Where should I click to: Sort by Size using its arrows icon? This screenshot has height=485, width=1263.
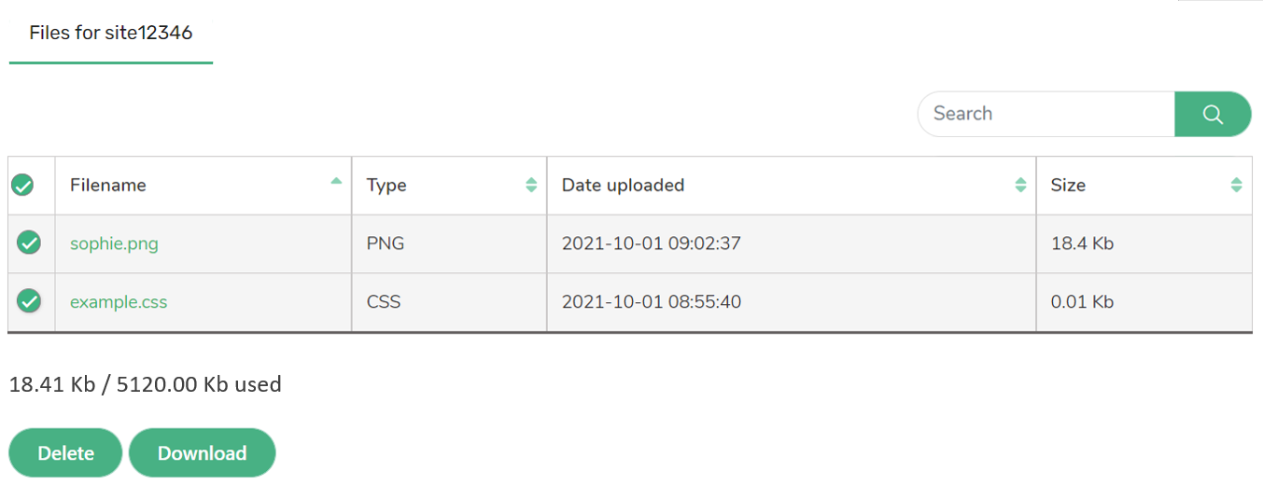pos(1236,186)
